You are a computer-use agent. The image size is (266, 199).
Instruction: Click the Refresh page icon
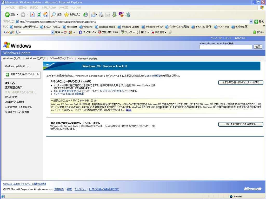[x=39, y=15]
